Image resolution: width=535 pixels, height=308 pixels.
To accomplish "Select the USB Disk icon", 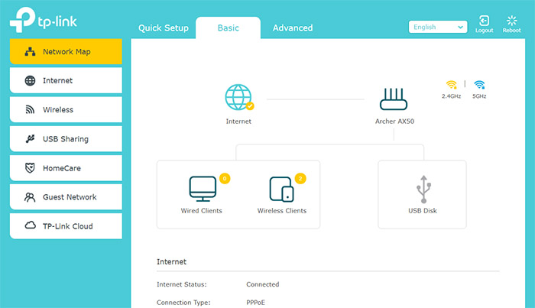I will [423, 189].
